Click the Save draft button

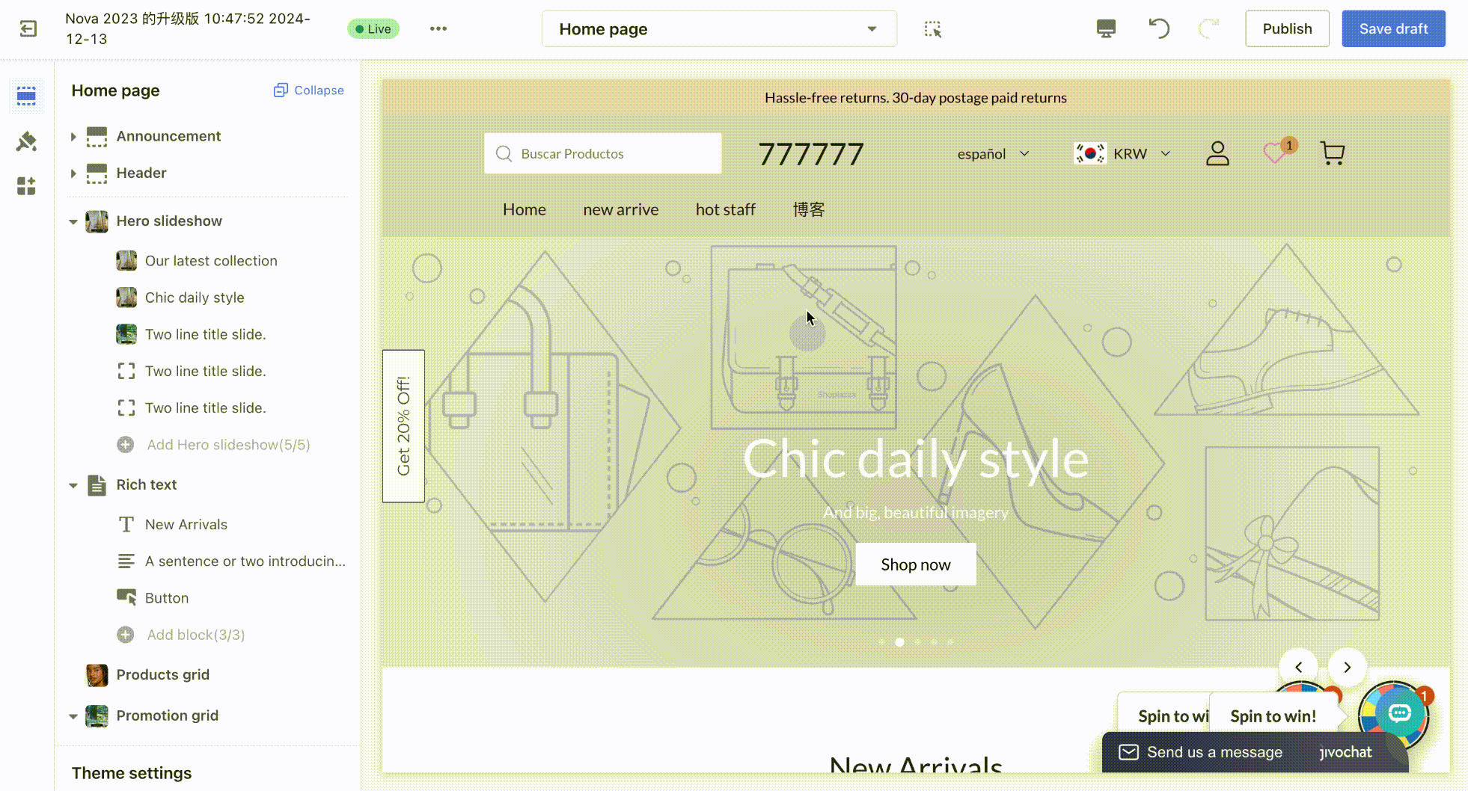(1392, 29)
